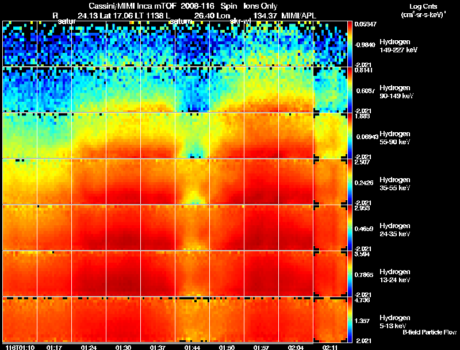Click the color bar beside Hydrogen 5-13 keV
Image resolution: width=460 pixels, height=350 pixels.
(x=350, y=320)
